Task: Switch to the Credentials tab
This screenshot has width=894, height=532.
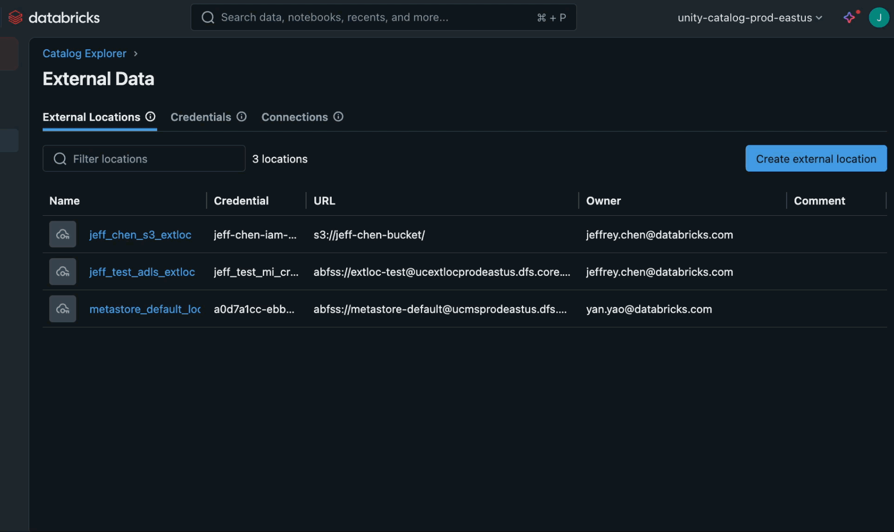Action: [201, 117]
